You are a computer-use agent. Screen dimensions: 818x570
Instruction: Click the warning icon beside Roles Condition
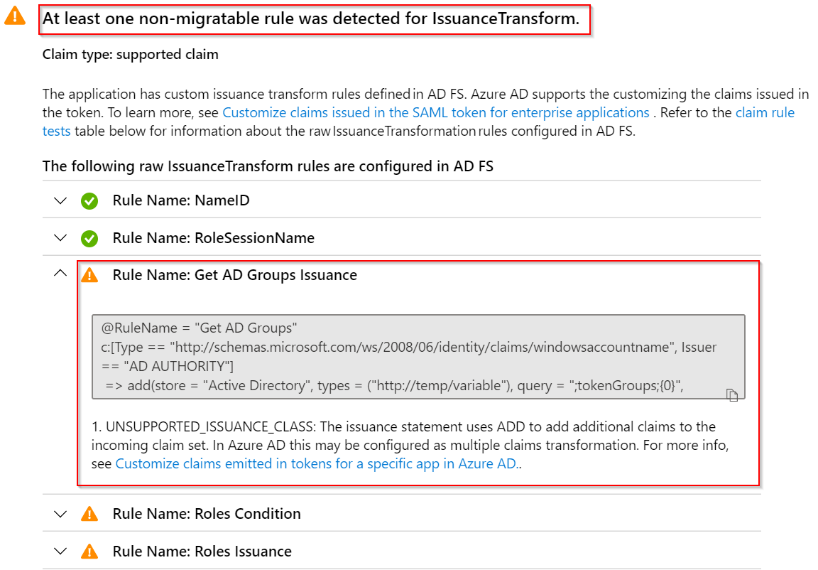click(x=89, y=513)
